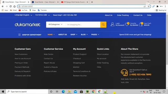Image resolution: width=168 pixels, height=94 pixels.
Task: Bookmark this page with the star icon
Action: pos(149,6)
